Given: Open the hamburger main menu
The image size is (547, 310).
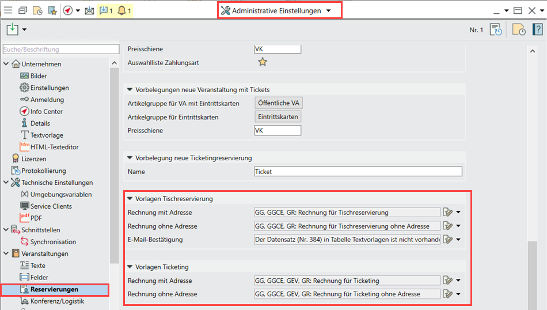Looking at the screenshot, I should tap(8, 10).
